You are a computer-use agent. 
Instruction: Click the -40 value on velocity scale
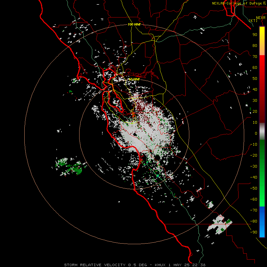point(254,177)
